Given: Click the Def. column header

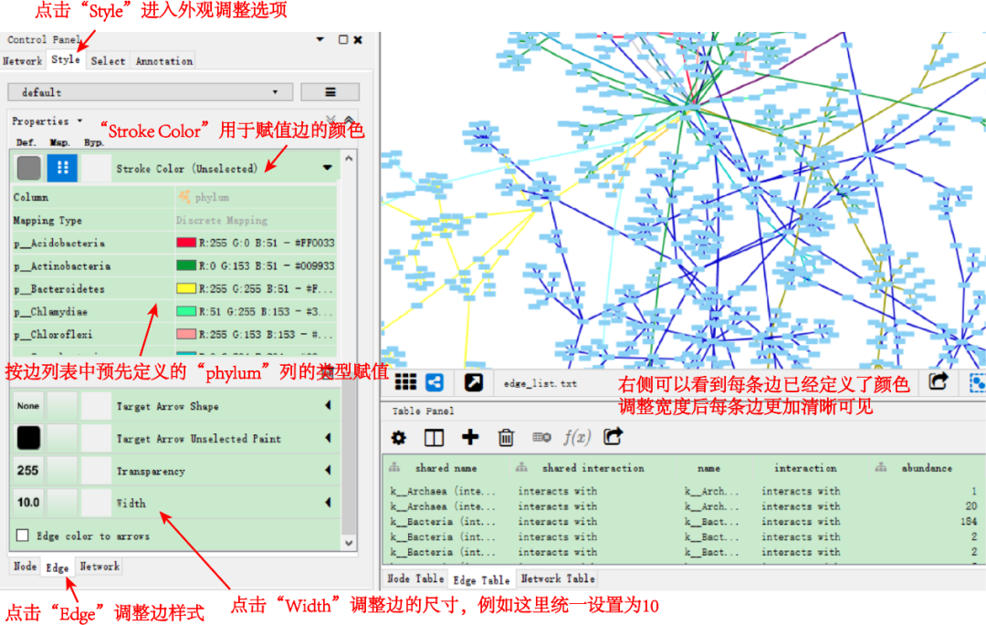Looking at the screenshot, I should click(x=26, y=142).
